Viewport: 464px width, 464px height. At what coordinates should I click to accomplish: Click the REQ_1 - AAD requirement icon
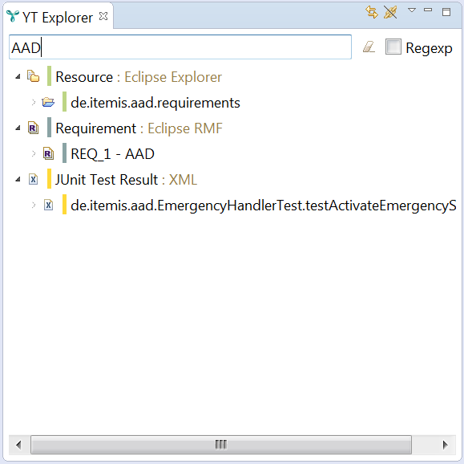(x=48, y=153)
